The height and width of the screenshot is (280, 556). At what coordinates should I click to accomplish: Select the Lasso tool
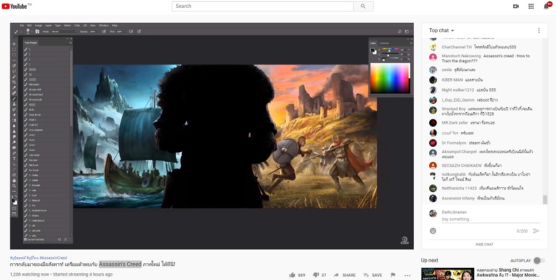(14, 71)
